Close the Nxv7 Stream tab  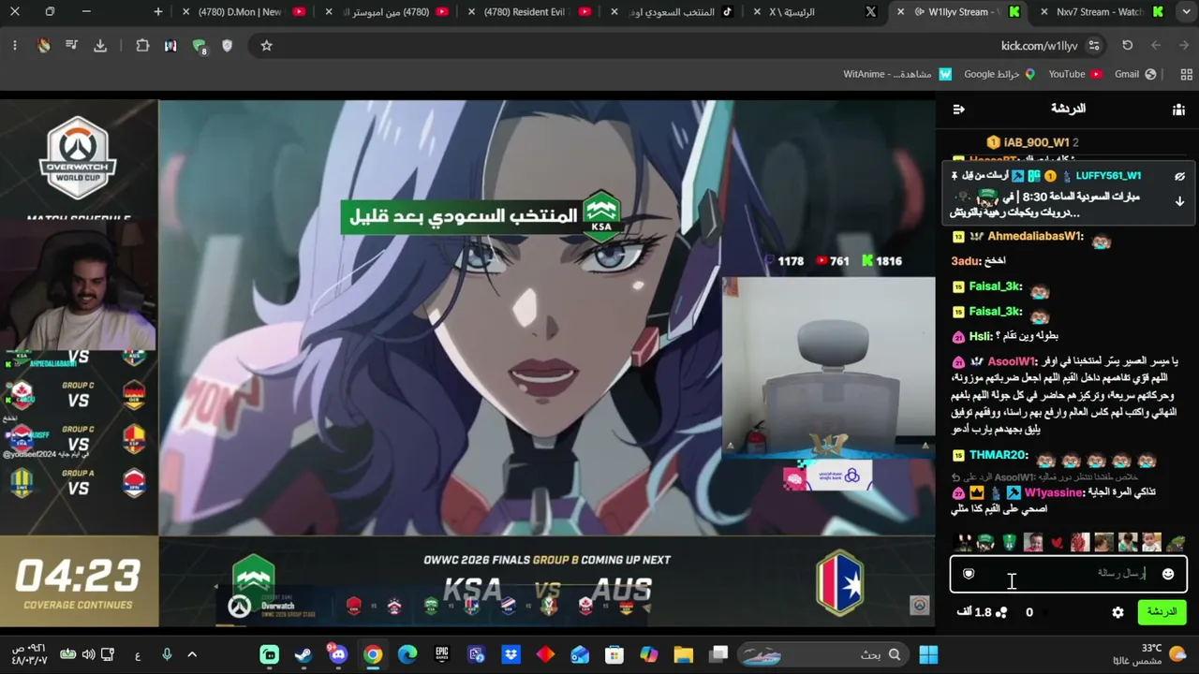(1043, 12)
